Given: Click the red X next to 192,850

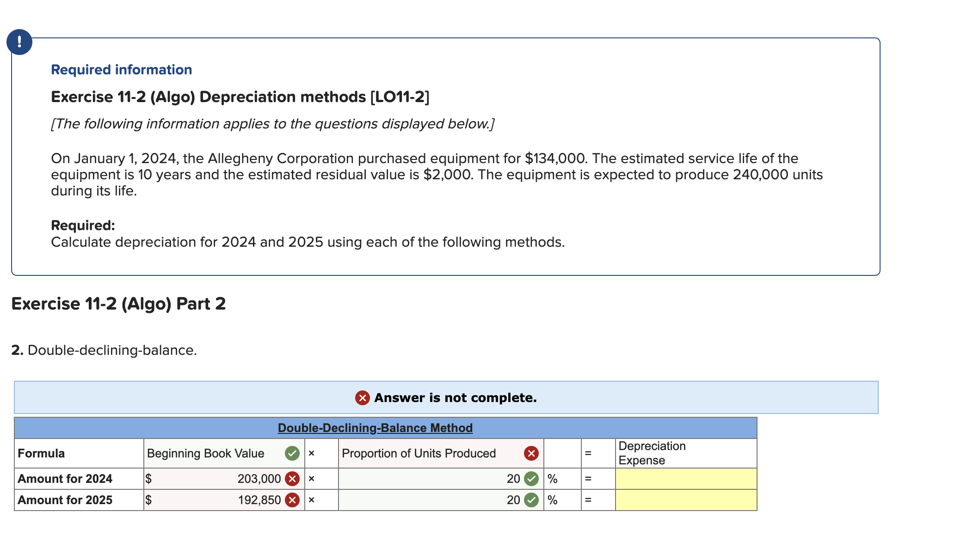Looking at the screenshot, I should (x=291, y=499).
